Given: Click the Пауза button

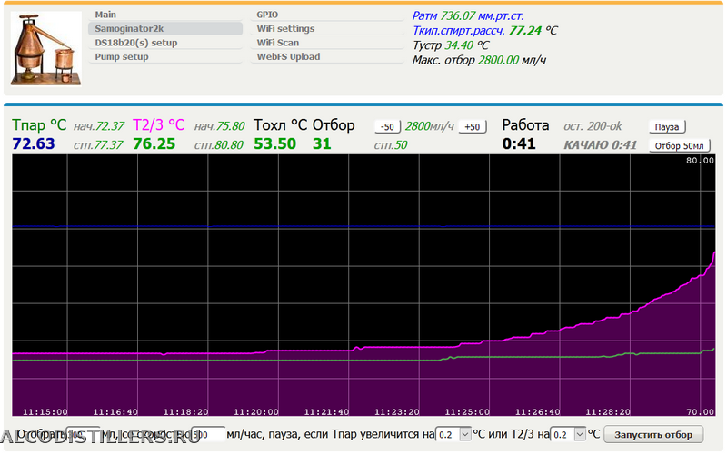Looking at the screenshot, I should pos(667,126).
